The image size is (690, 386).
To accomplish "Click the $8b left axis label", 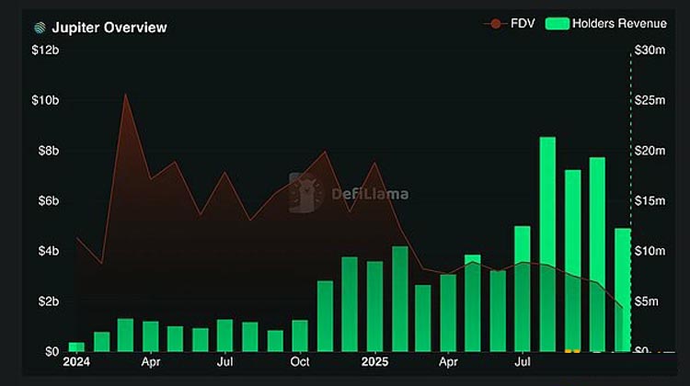I will 49,151.
